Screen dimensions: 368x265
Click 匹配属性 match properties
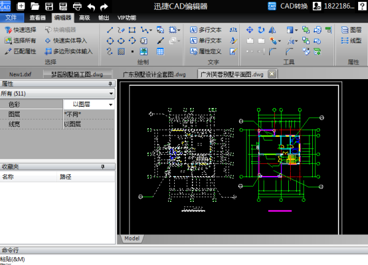20,52
